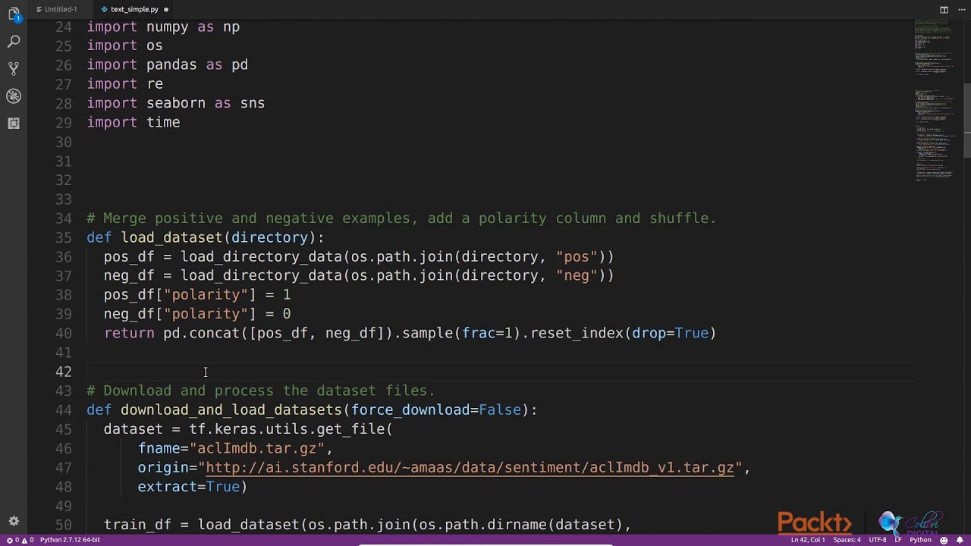
Task: Click 'neg_df["polarity"] = 0' on line 39
Action: [x=197, y=314]
